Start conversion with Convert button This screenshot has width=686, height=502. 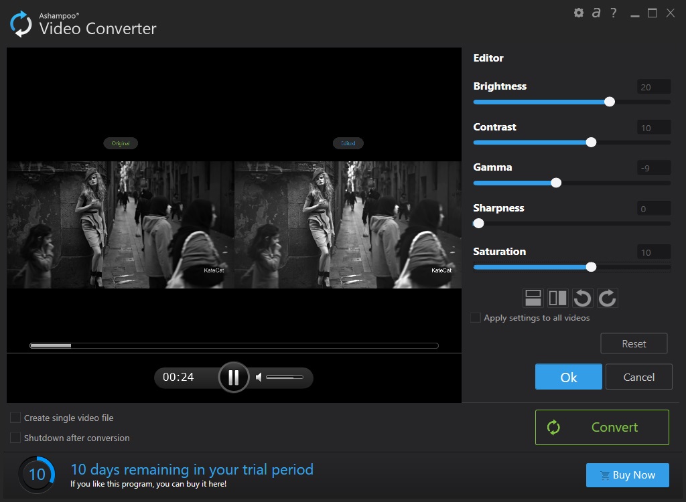(x=601, y=427)
